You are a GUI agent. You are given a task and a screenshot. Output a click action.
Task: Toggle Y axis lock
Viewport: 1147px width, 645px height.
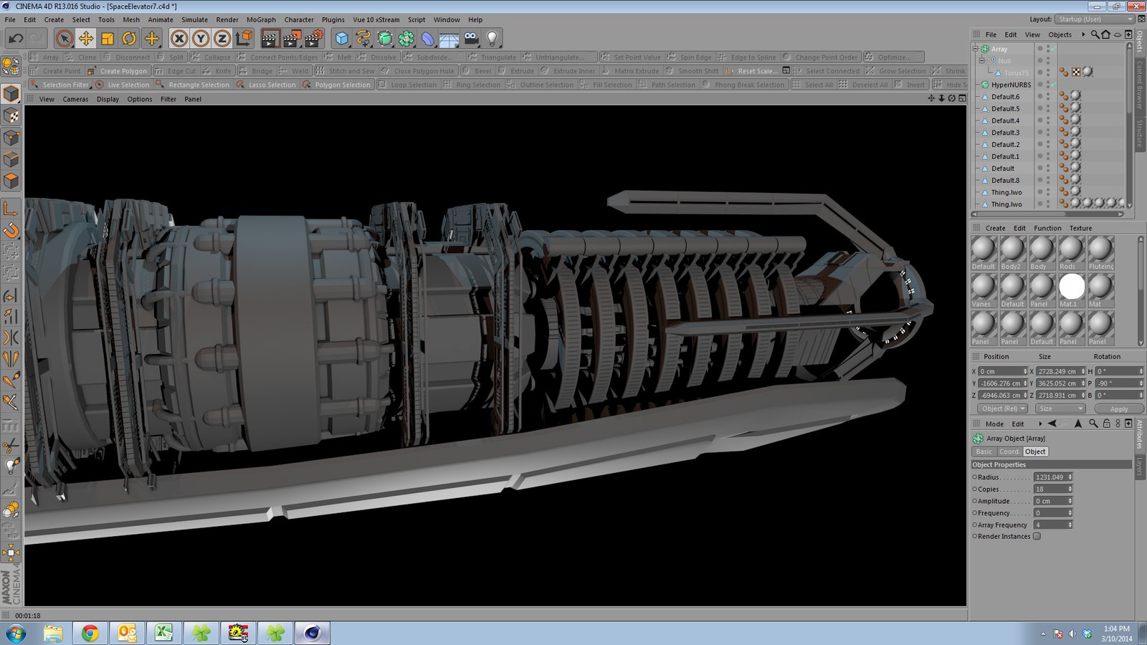(201, 38)
